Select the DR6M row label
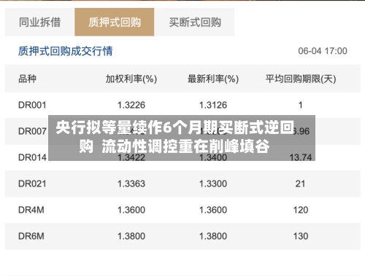Image resolution: width=365 pixels, height=276 pixels. 31,236
